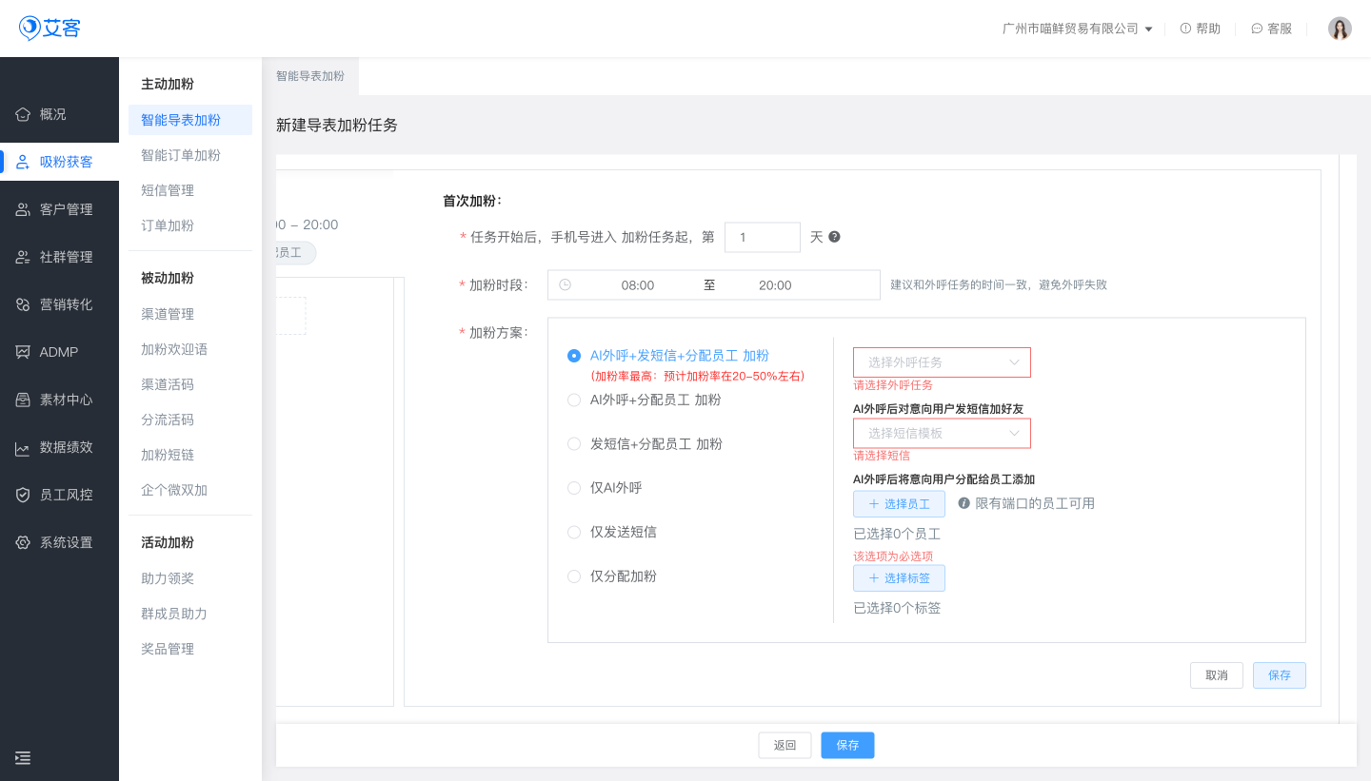1371x781 pixels.
Task: Collapse the sidebar with bottom menu icon
Action: pyautogui.click(x=23, y=757)
